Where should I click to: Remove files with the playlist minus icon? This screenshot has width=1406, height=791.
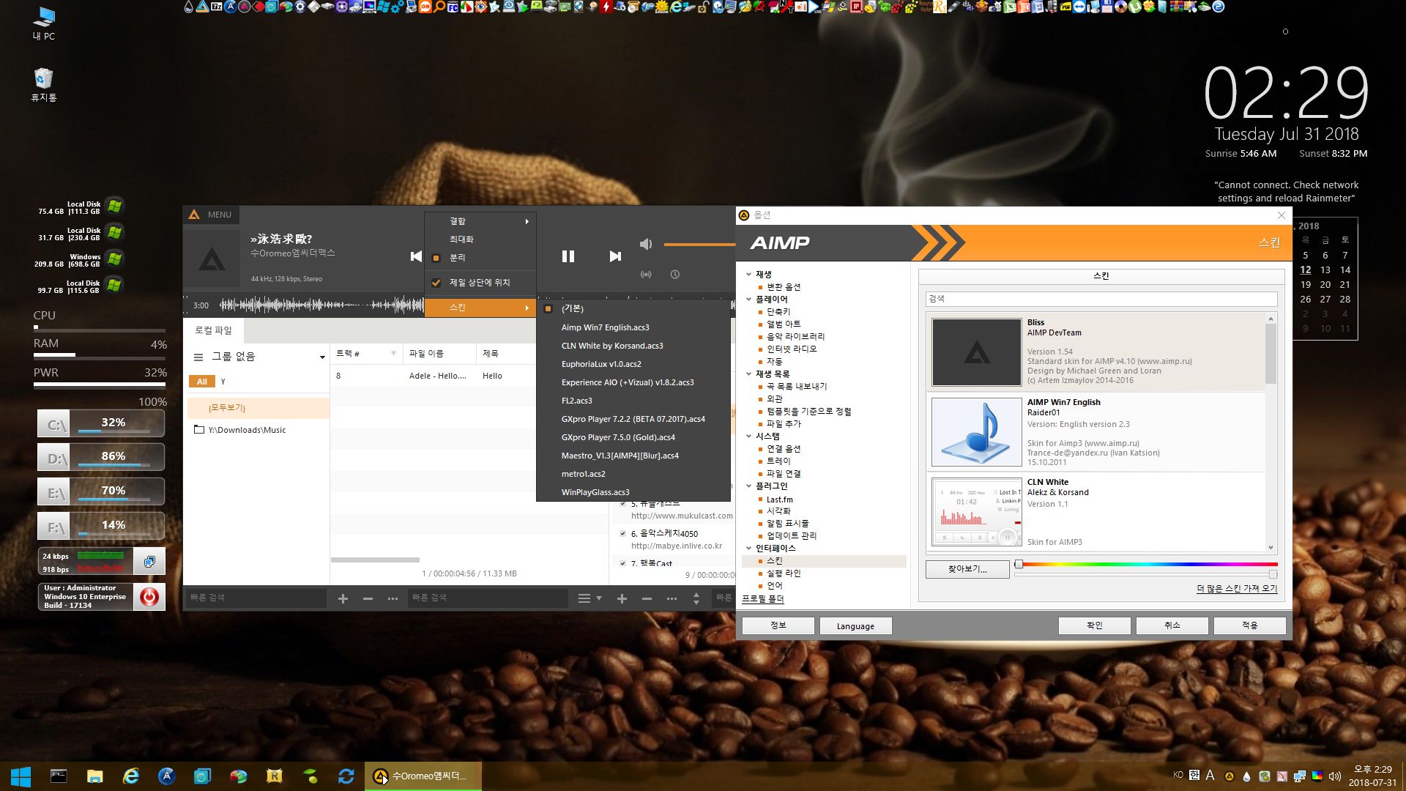(647, 599)
